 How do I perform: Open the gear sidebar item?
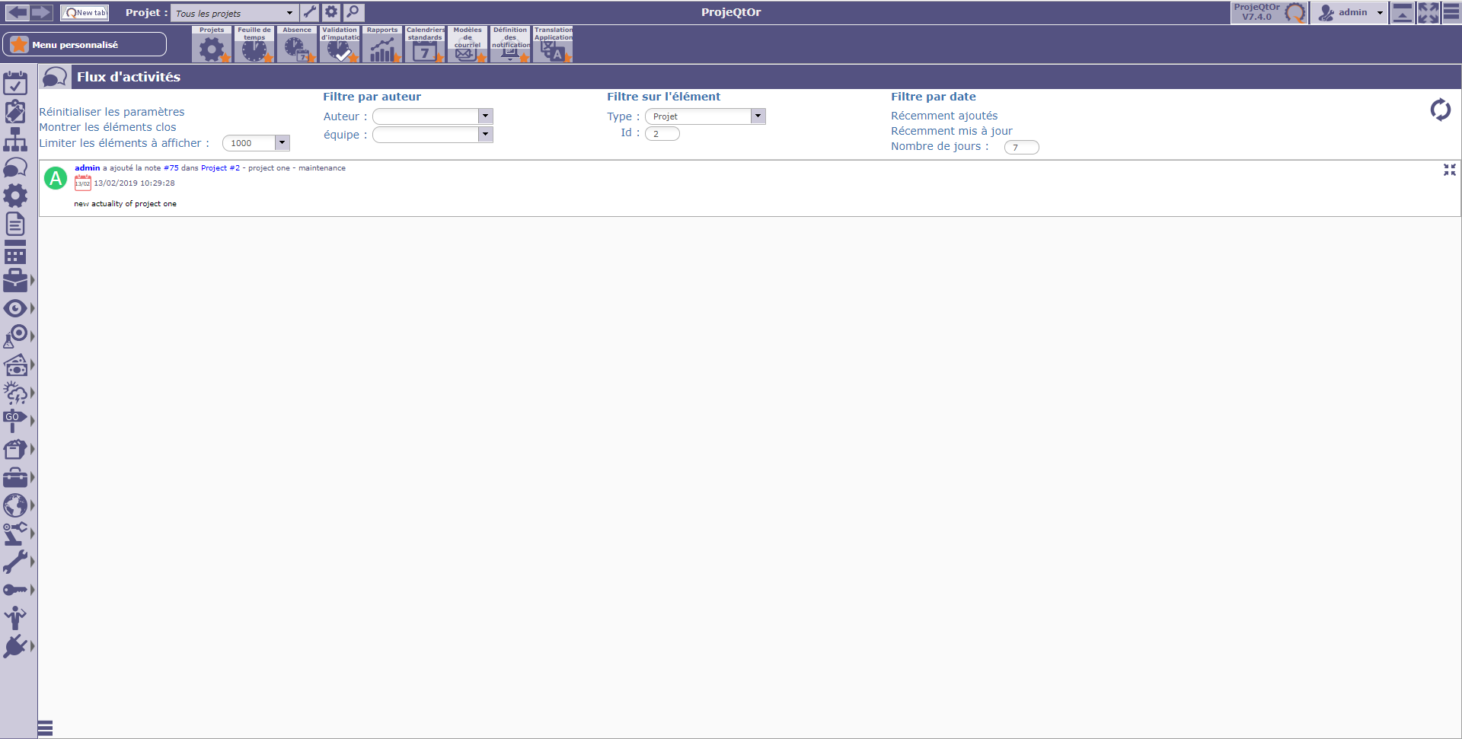pos(15,196)
